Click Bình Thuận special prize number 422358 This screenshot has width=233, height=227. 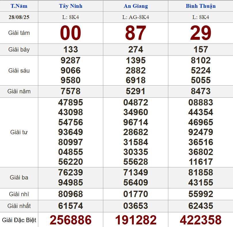coord(200,220)
